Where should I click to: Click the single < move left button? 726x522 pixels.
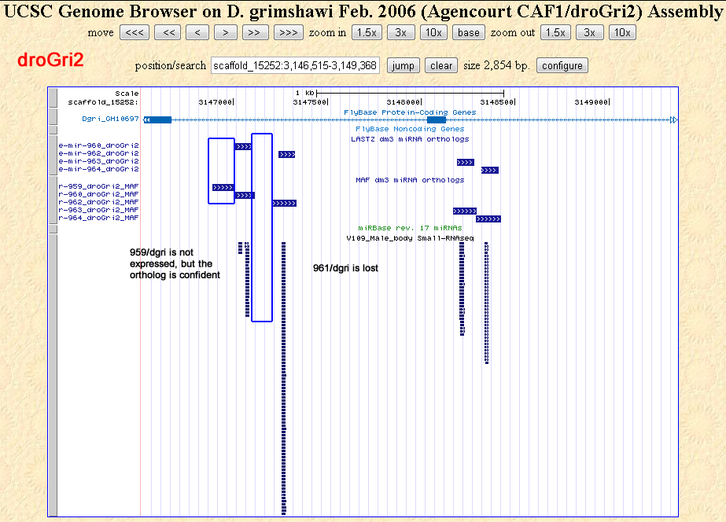click(x=197, y=32)
